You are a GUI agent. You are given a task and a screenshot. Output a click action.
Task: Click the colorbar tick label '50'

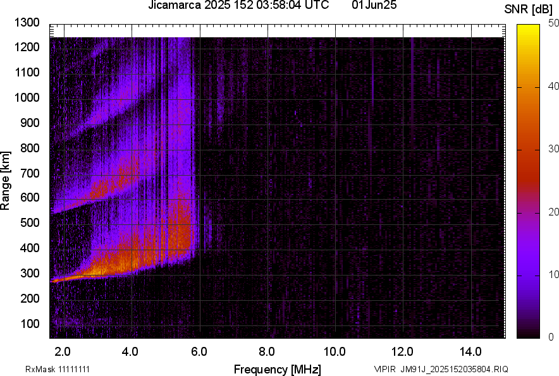click(x=553, y=23)
